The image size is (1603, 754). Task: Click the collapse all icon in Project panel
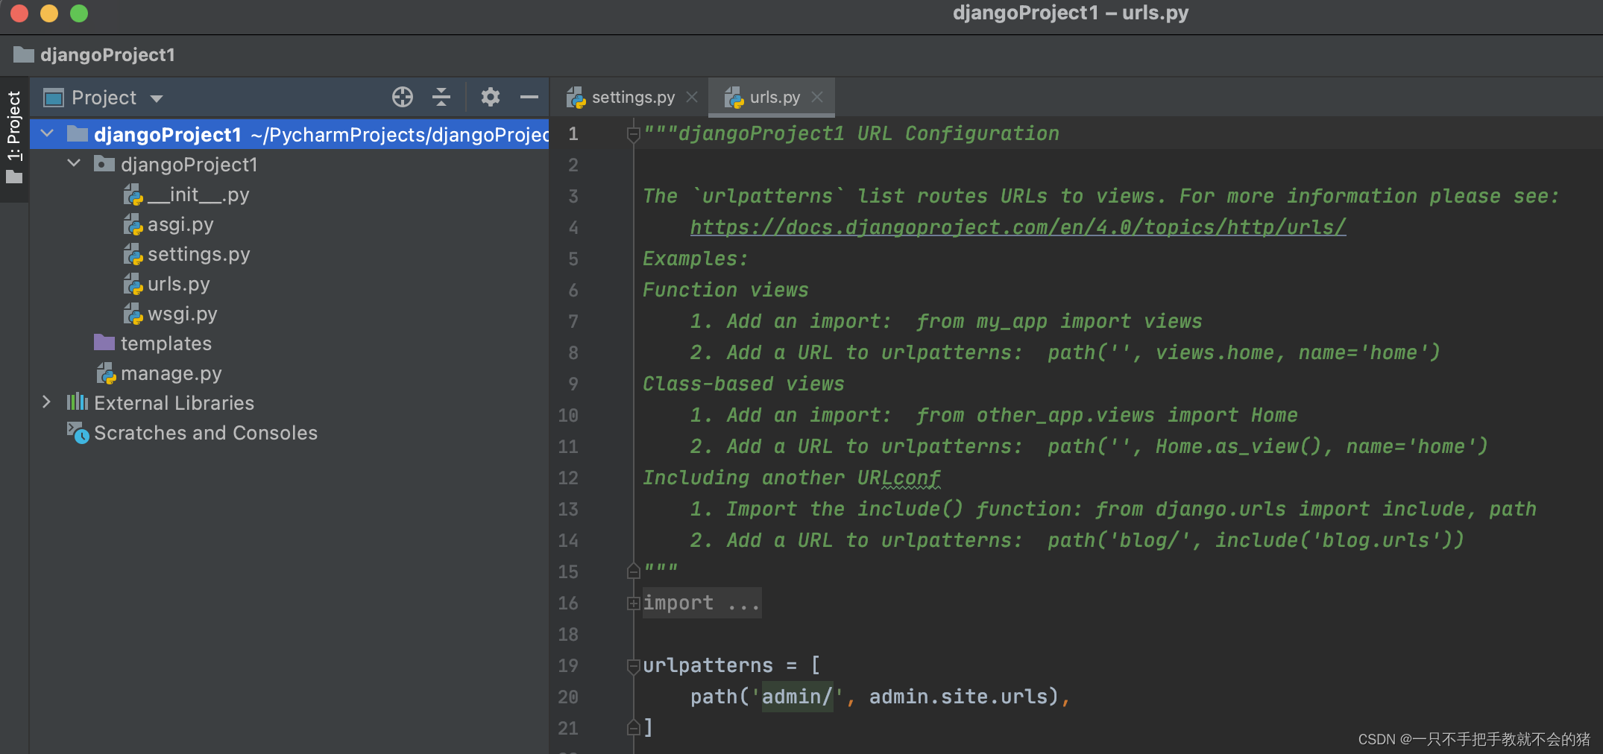[441, 97]
